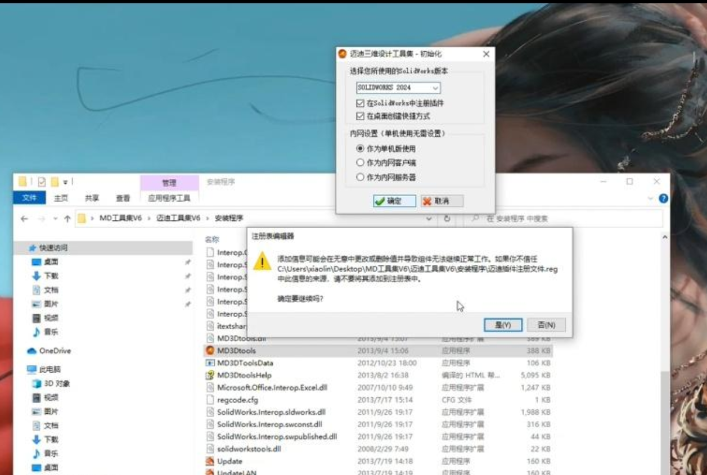707x475 pixels.
Task: Confirm registry import by clicking 是(Y)
Action: 502,325
